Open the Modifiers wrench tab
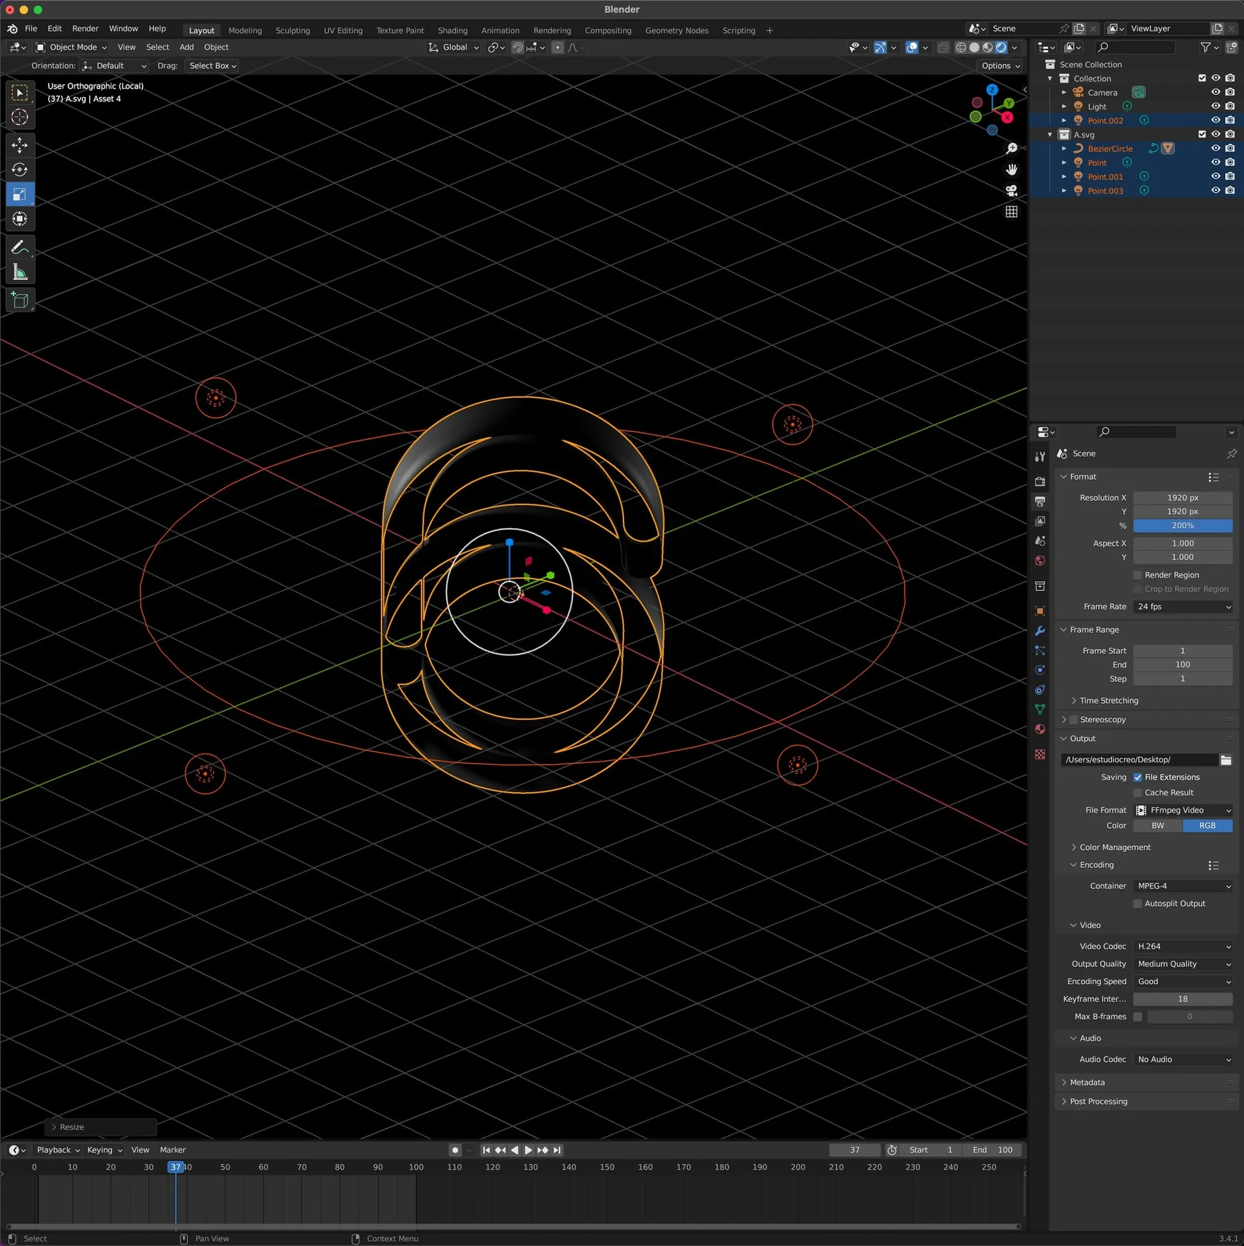 [x=1040, y=631]
